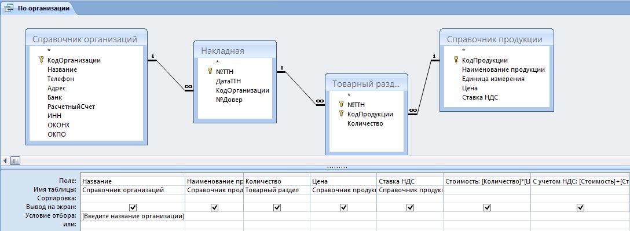Image resolution: width=630 pixels, height=231 pixels.
Task: Click the primary key icon next to 'КодОрганизации'
Action: click(41, 60)
